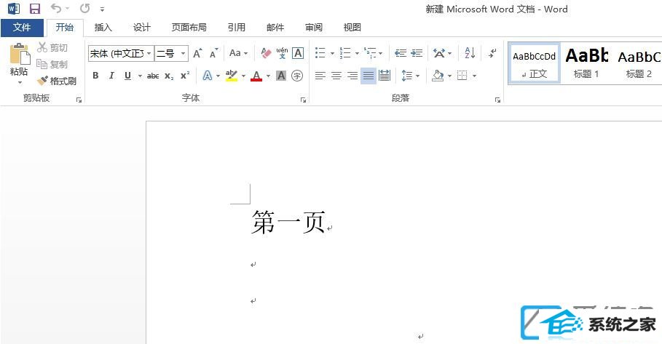Switch to the 视图 (View) tab

[352, 28]
